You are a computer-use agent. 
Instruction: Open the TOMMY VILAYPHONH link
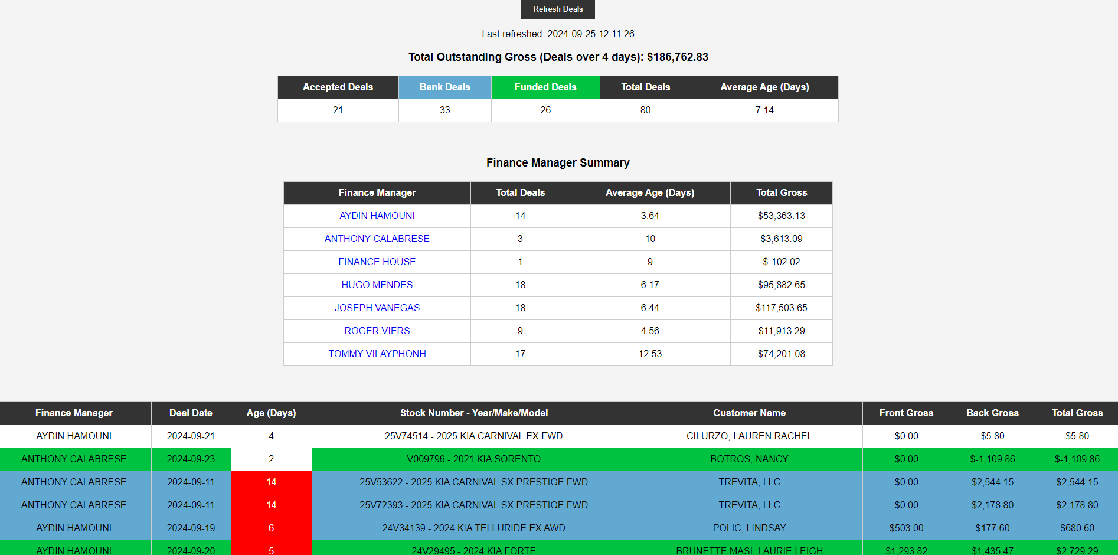coord(377,354)
